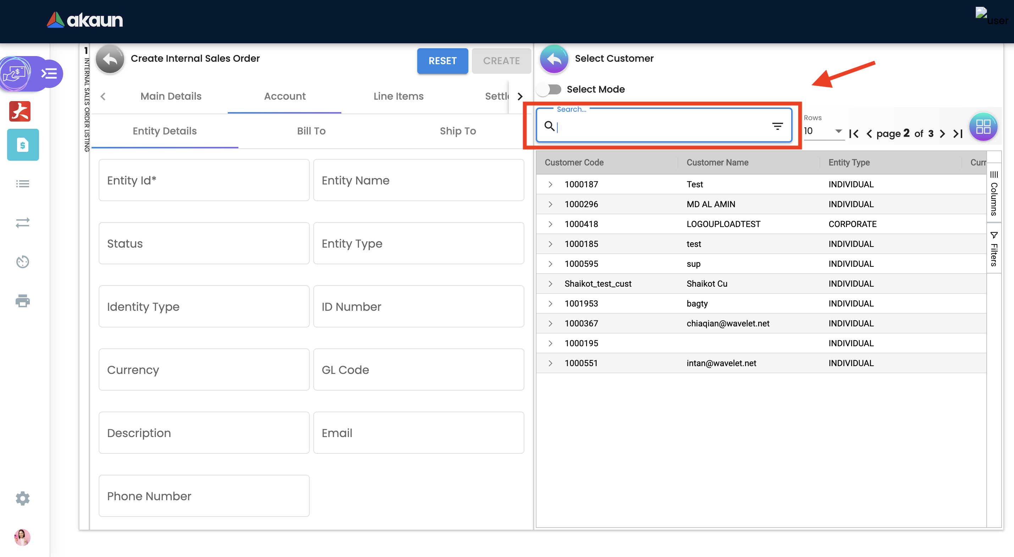The width and height of the screenshot is (1014, 557).
Task: Click the search filter options icon
Action: 777,126
